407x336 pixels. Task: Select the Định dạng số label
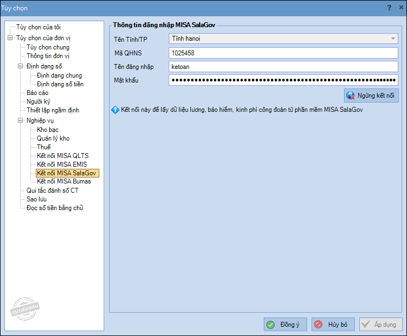tap(44, 66)
